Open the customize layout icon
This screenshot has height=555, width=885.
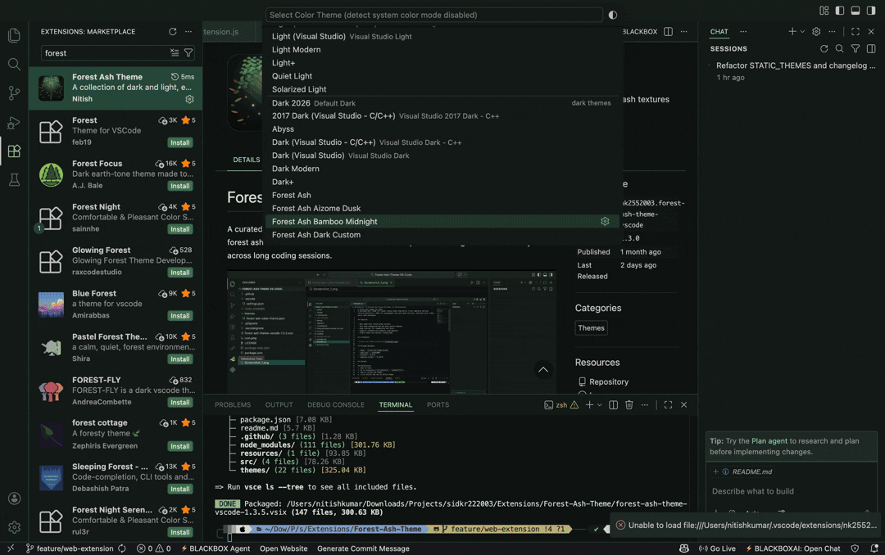(x=824, y=11)
